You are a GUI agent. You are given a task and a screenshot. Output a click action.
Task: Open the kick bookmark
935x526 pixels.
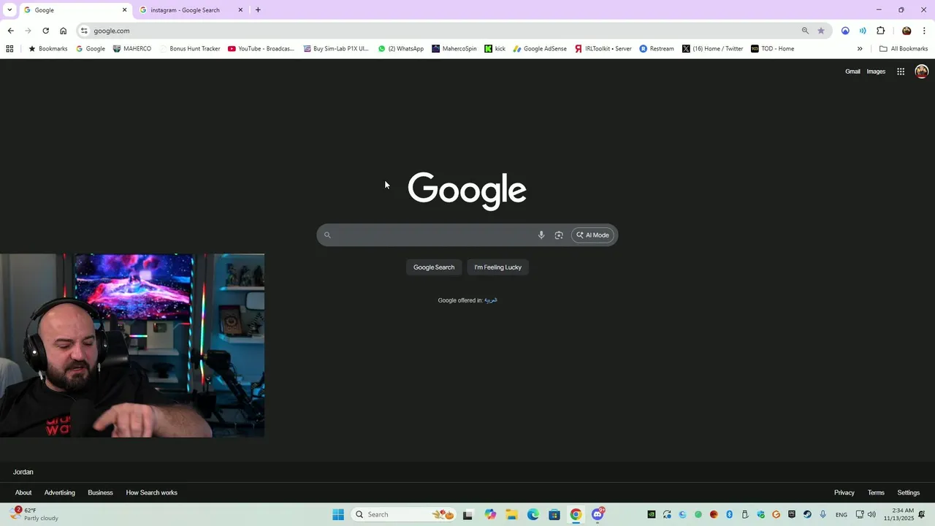(x=495, y=49)
